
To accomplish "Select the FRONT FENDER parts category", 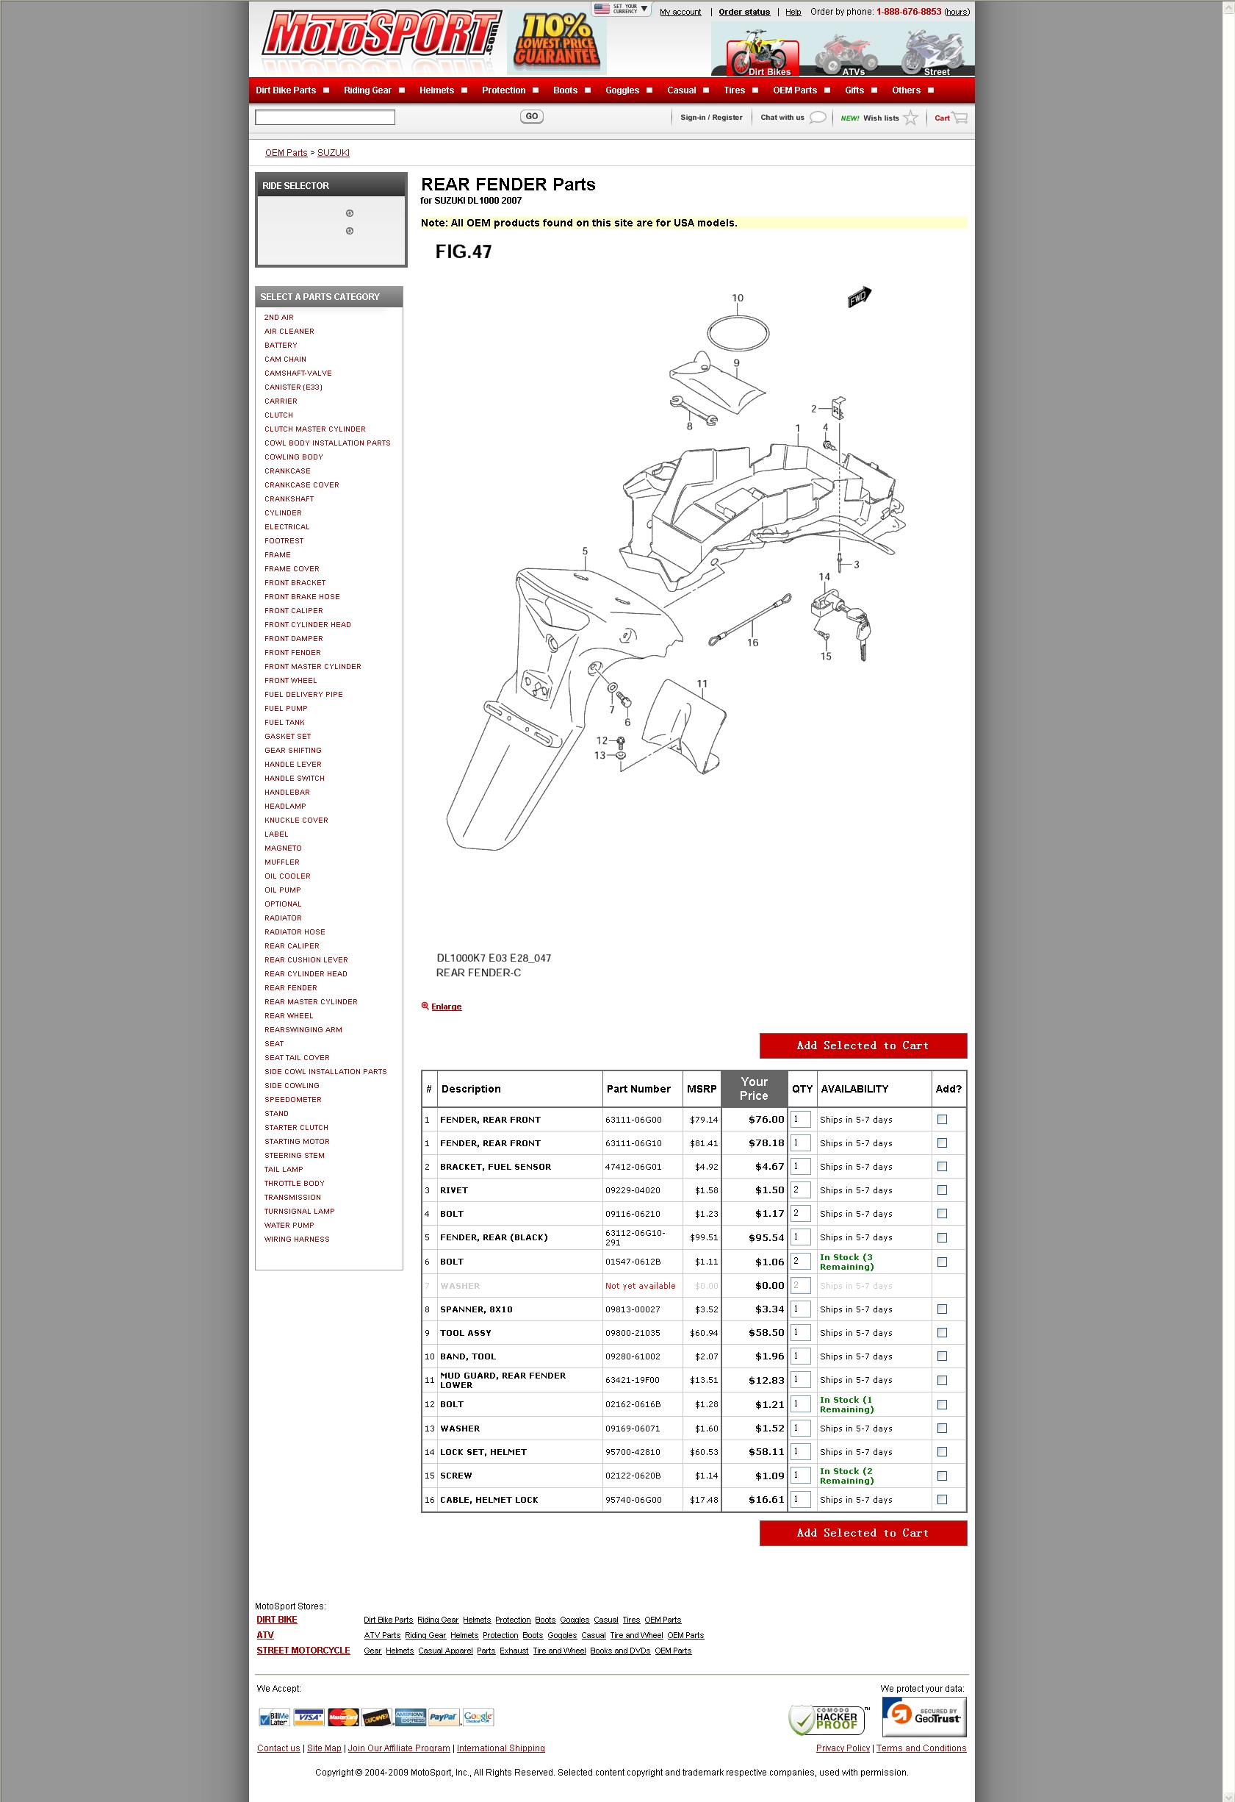I will click(x=292, y=653).
